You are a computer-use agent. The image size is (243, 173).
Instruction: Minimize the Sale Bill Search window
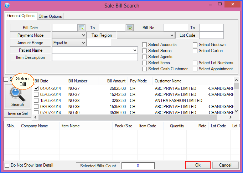pos(210,5)
